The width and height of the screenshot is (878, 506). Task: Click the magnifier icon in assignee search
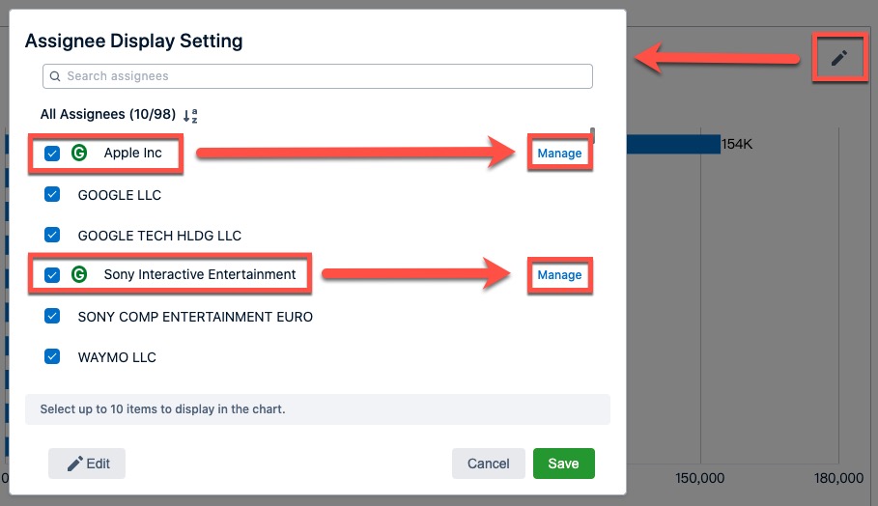pos(55,76)
